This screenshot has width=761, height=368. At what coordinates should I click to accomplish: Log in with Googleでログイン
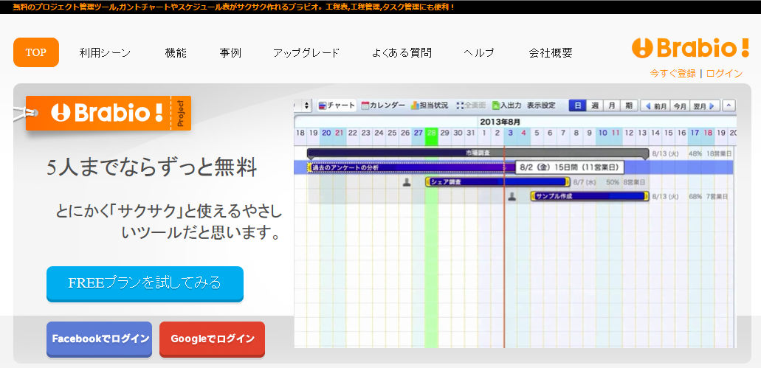coord(212,339)
